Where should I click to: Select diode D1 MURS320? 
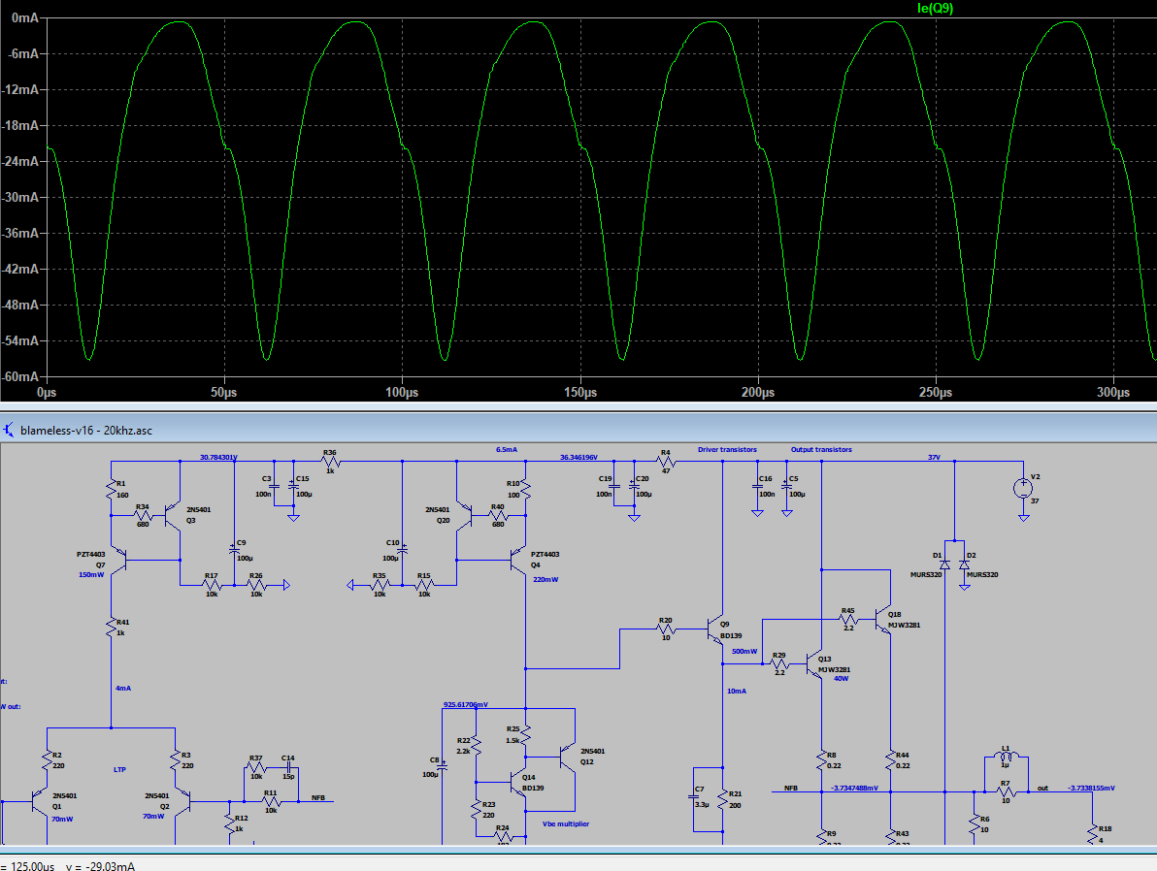pyautogui.click(x=945, y=565)
